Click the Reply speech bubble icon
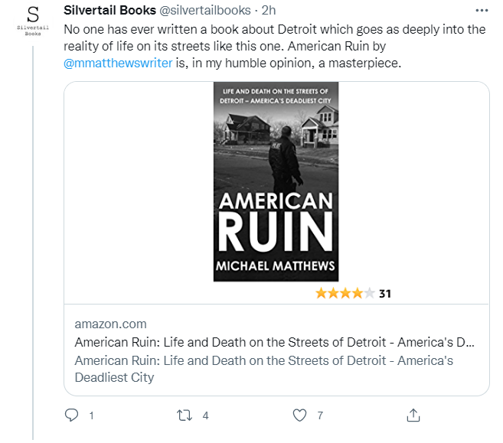 pos(72,415)
